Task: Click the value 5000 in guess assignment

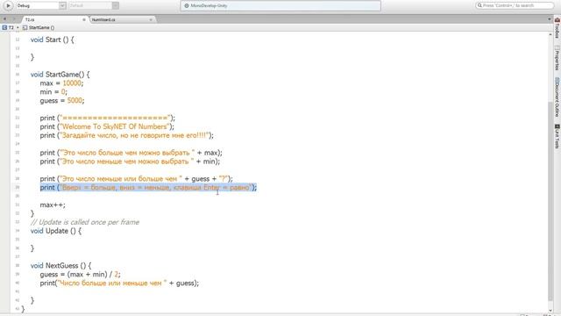Action: 75,101
